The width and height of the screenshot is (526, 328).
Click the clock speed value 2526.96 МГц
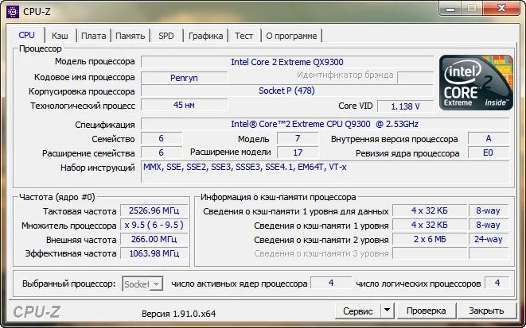[154, 211]
